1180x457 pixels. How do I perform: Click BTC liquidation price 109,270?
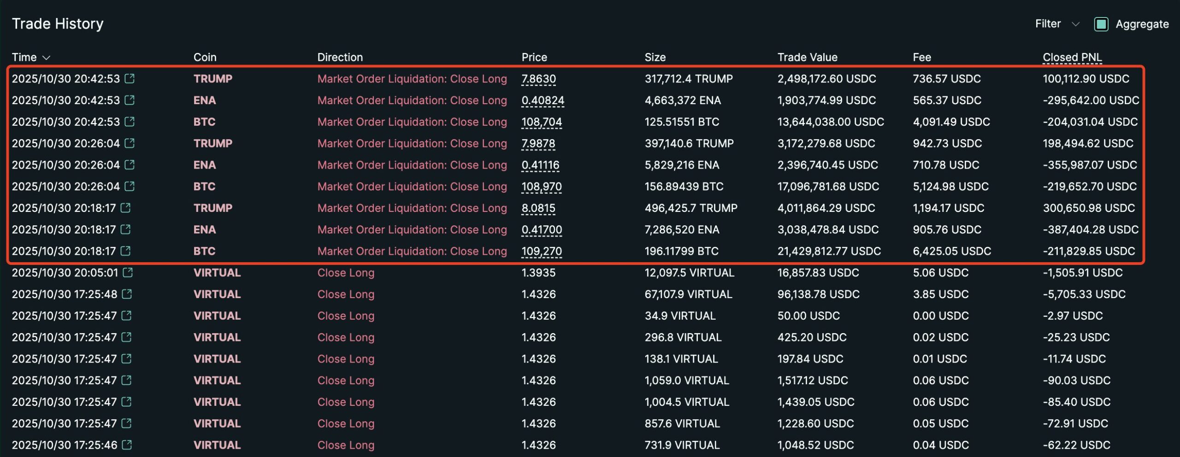coord(542,251)
